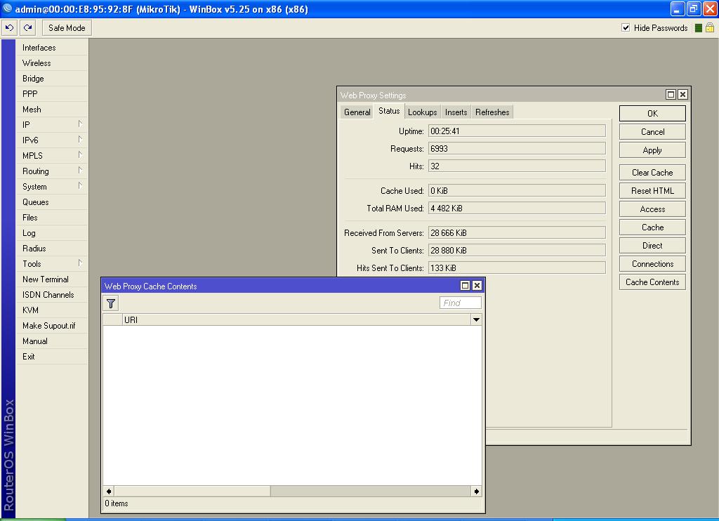This screenshot has width=719, height=521.
Task: Open Interfaces from the sidebar
Action: click(51, 48)
